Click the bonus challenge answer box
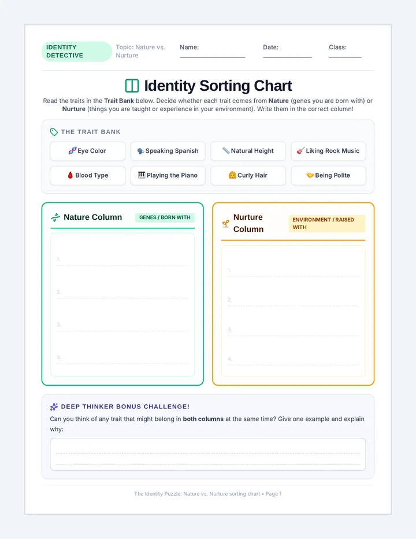The width and height of the screenshot is (416, 539). pyautogui.click(x=208, y=454)
